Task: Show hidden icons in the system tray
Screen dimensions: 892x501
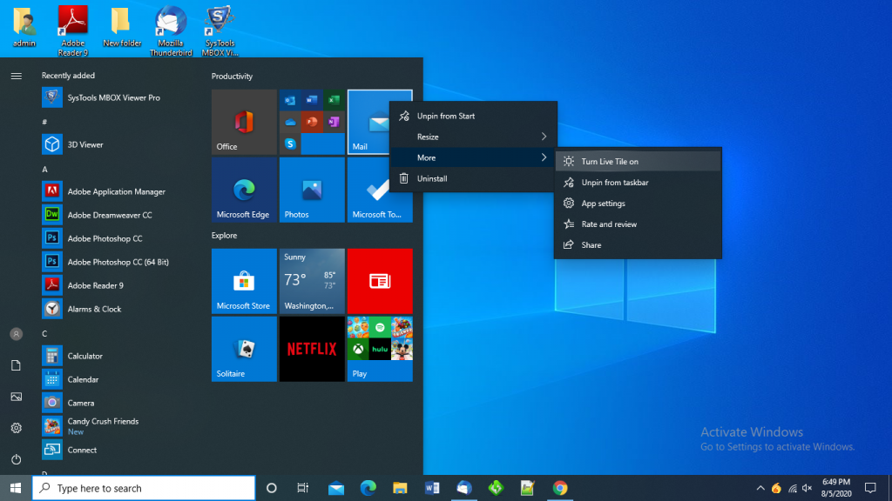Action: (x=760, y=487)
